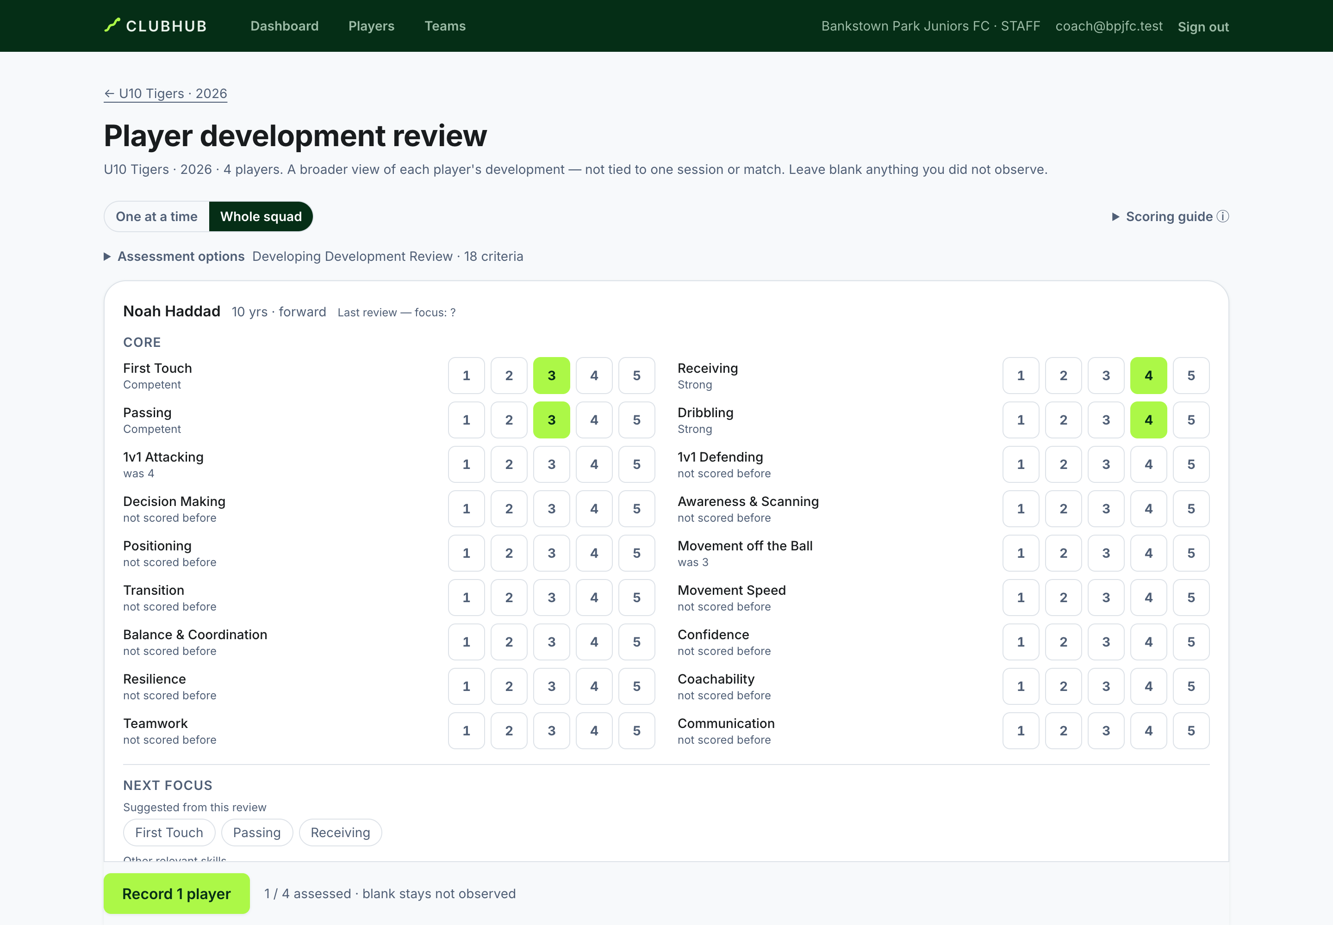The image size is (1333, 925).
Task: Open the Teams nav item
Action: pos(445,26)
